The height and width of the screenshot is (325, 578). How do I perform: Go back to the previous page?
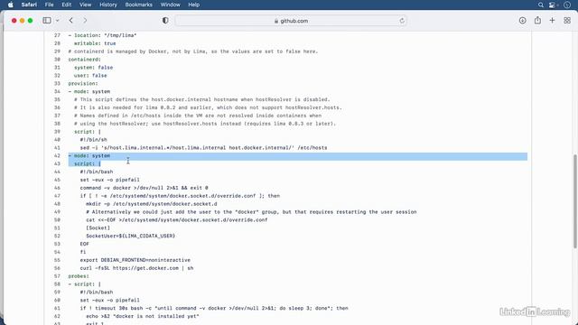[x=71, y=21]
